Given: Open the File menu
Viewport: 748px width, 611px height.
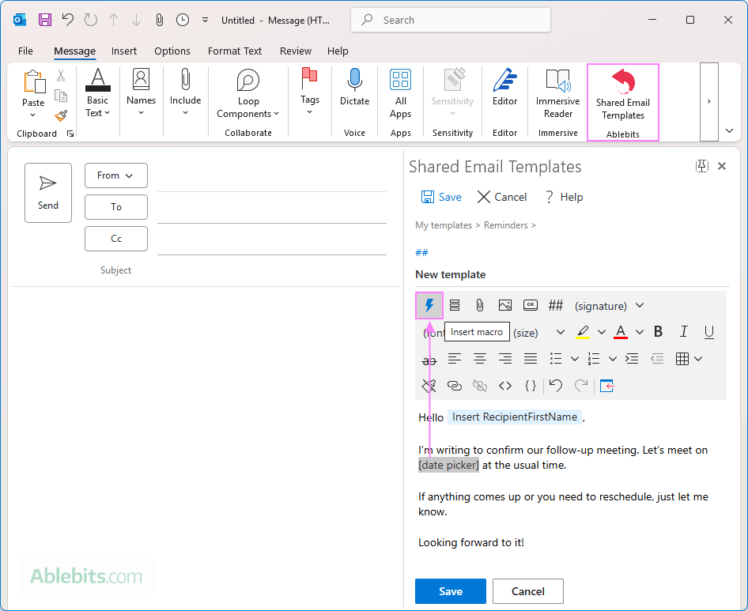Looking at the screenshot, I should coord(25,51).
